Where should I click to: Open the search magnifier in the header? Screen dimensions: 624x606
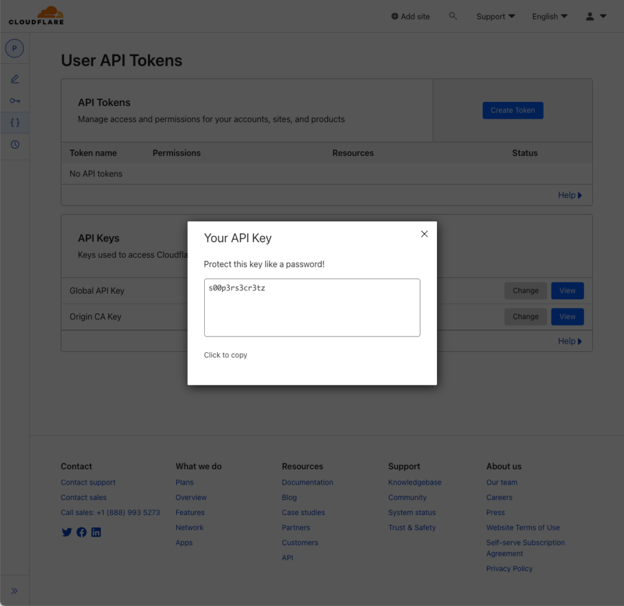(x=453, y=16)
